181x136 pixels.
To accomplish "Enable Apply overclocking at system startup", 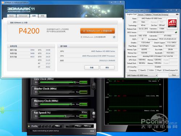I will (x=31, y=131).
